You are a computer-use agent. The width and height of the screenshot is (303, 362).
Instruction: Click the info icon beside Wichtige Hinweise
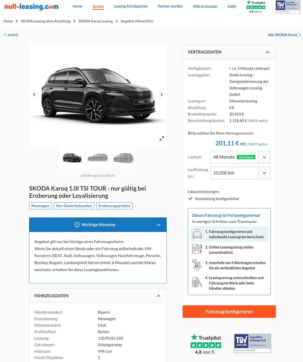click(x=77, y=225)
